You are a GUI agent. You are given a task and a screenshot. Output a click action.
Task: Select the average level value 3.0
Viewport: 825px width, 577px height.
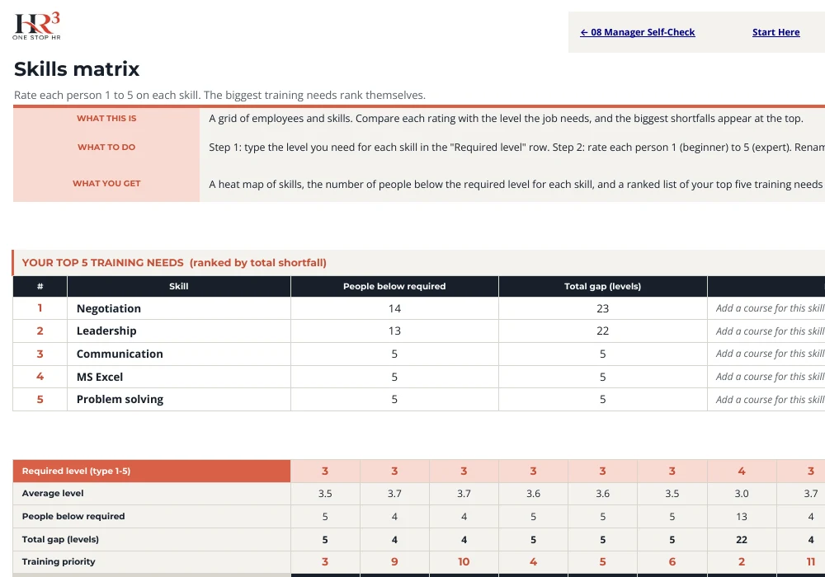click(x=742, y=494)
